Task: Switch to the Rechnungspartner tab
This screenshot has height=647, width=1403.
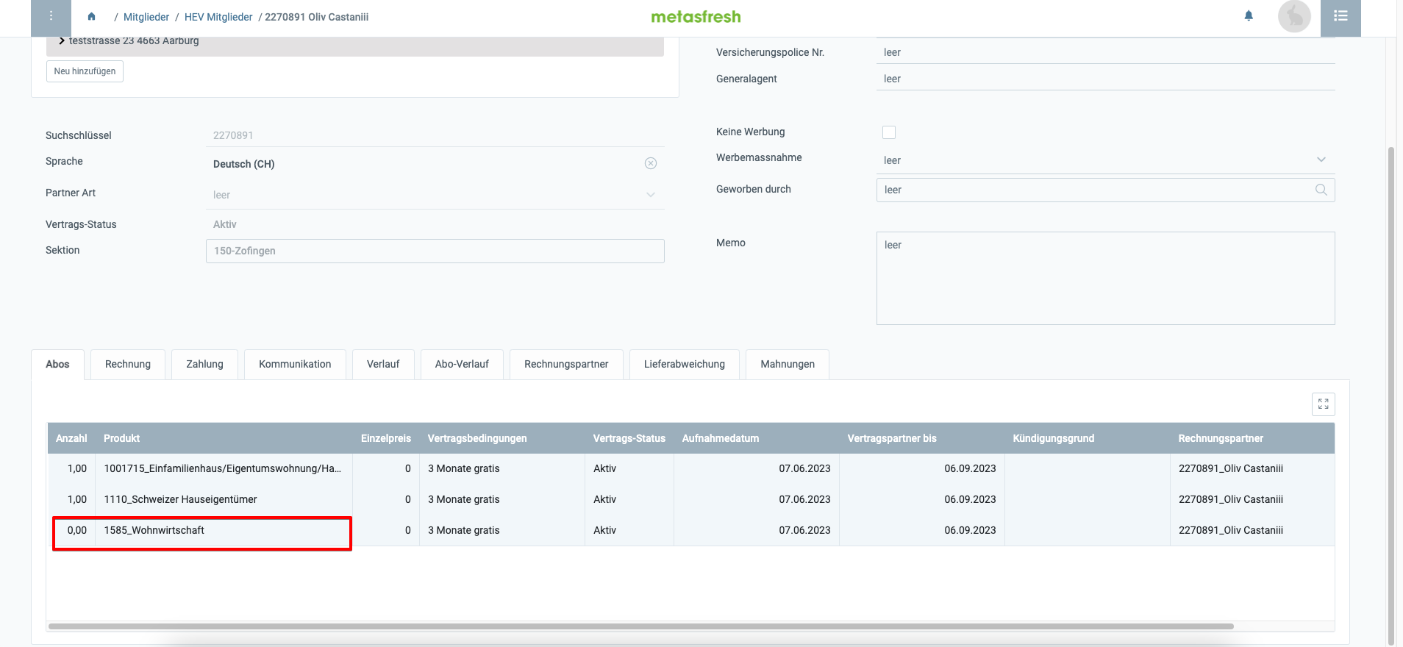Action: point(566,364)
